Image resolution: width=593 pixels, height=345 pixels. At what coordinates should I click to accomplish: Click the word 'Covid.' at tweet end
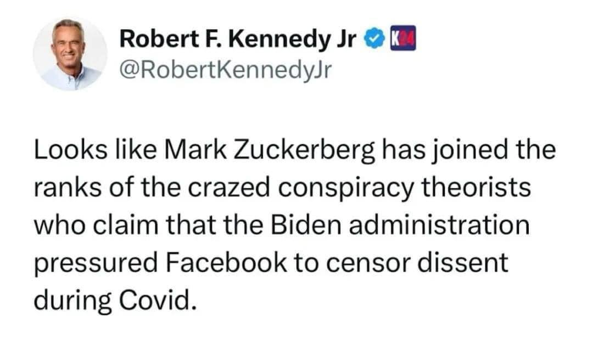click(x=160, y=300)
